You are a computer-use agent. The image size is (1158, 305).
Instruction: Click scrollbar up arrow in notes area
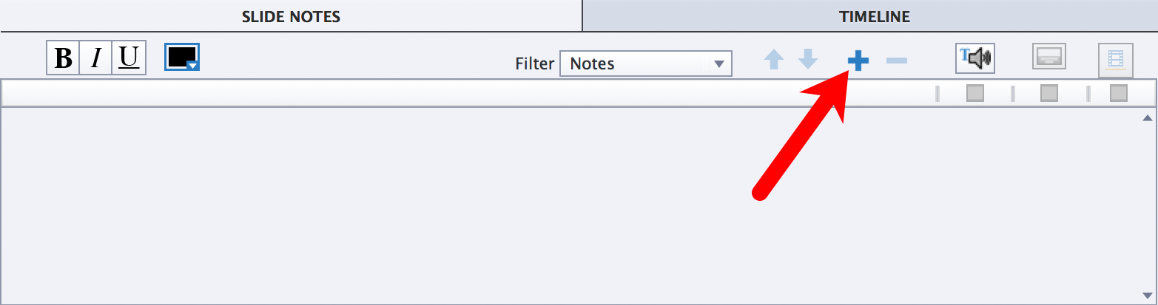(x=1148, y=118)
